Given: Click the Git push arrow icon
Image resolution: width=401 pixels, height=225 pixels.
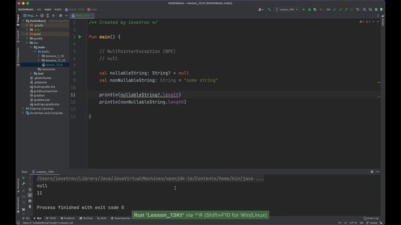Looking at the screenshot, I should coord(346,9).
